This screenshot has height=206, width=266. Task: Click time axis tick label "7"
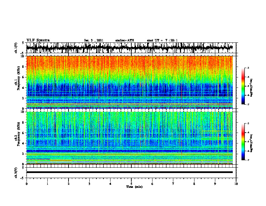click(173, 184)
